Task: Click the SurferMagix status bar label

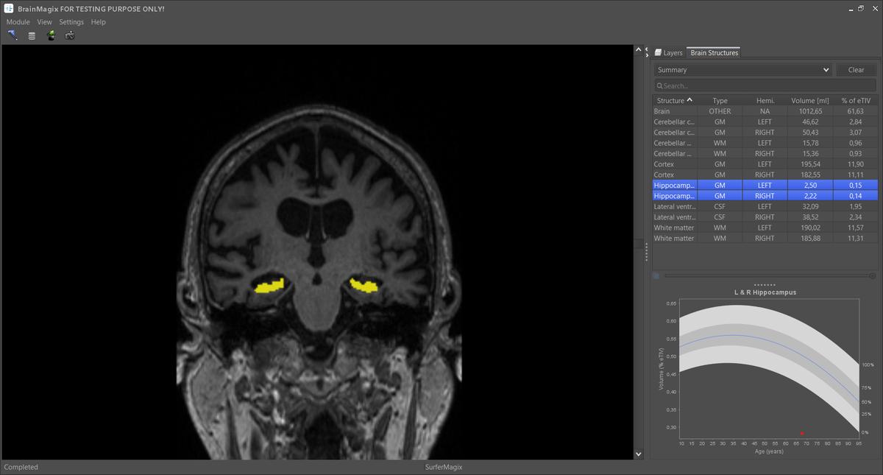Action: click(444, 467)
